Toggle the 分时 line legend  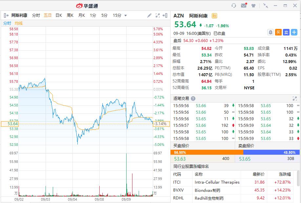(7, 23)
